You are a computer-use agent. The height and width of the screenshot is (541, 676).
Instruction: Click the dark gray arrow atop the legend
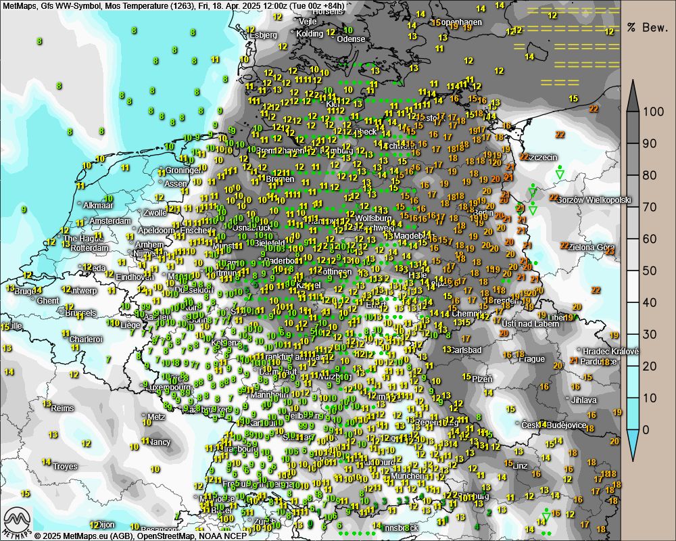633,95
